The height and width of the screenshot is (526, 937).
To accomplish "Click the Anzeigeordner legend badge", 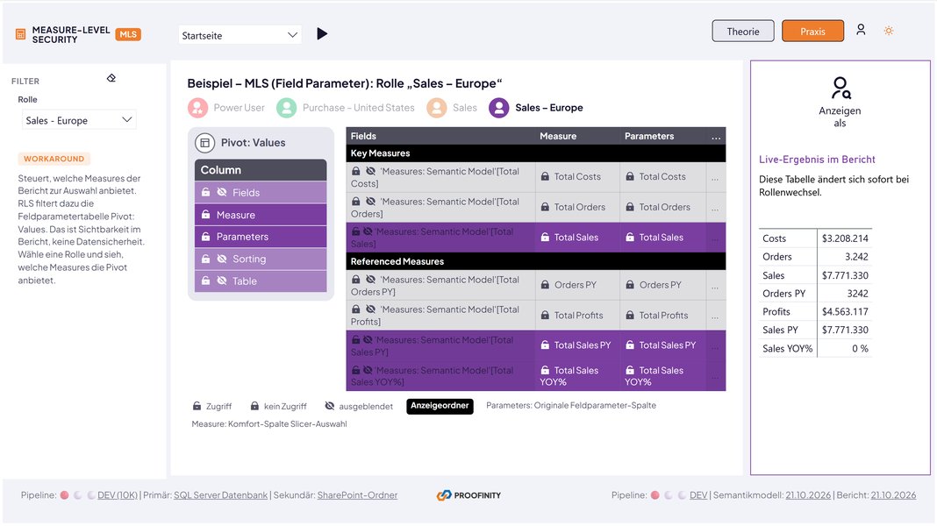I will point(440,406).
